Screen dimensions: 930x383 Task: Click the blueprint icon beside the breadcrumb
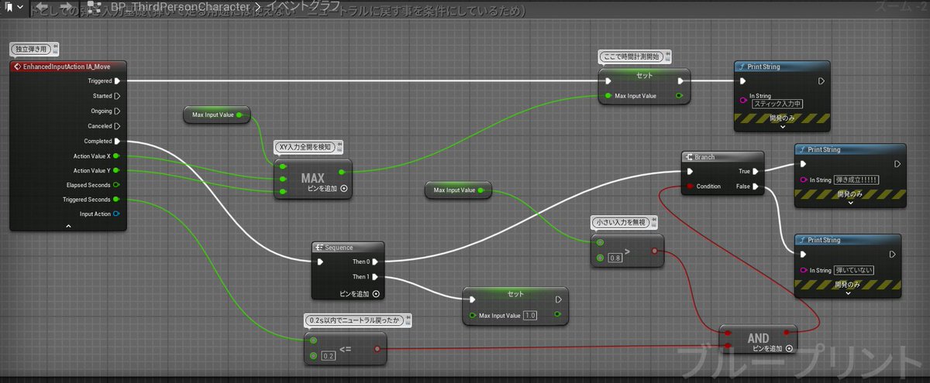coord(95,8)
